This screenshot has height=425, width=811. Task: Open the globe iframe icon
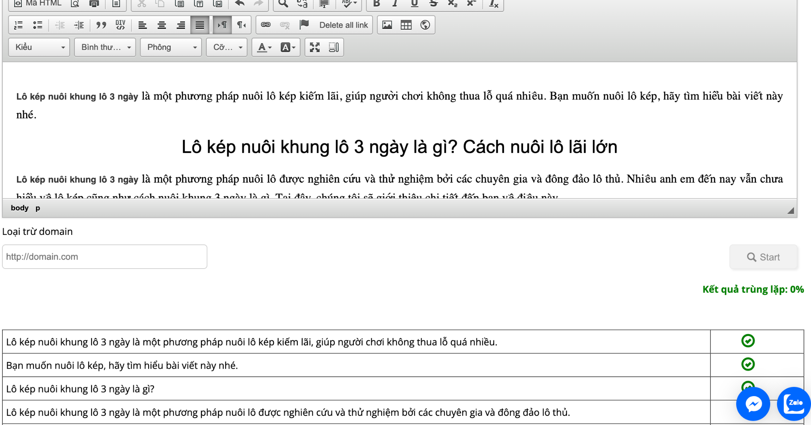[425, 25]
